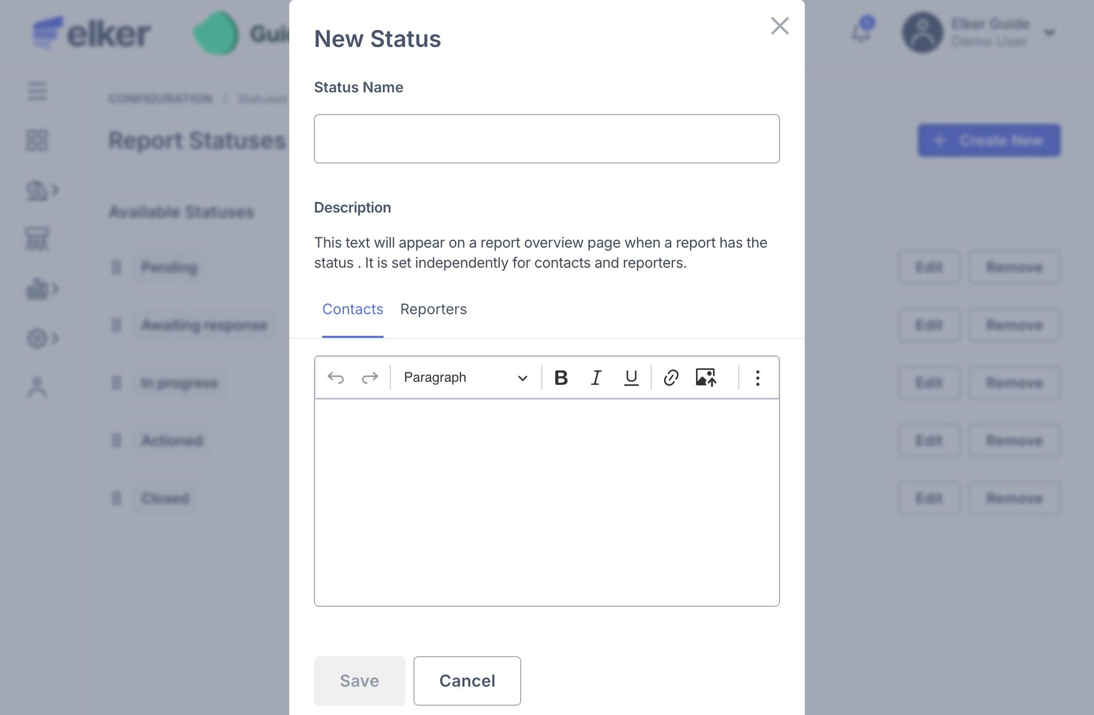
Task: Close the New Status dialog
Action: click(780, 26)
